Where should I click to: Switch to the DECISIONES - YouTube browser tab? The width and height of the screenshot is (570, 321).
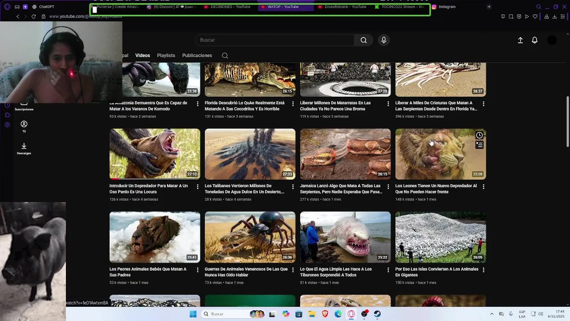click(227, 7)
